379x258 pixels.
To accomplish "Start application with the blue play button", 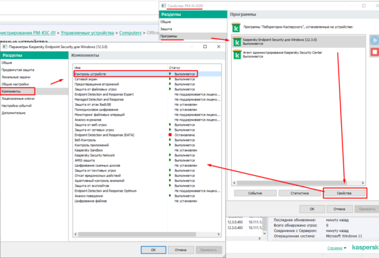I will point(375,40).
